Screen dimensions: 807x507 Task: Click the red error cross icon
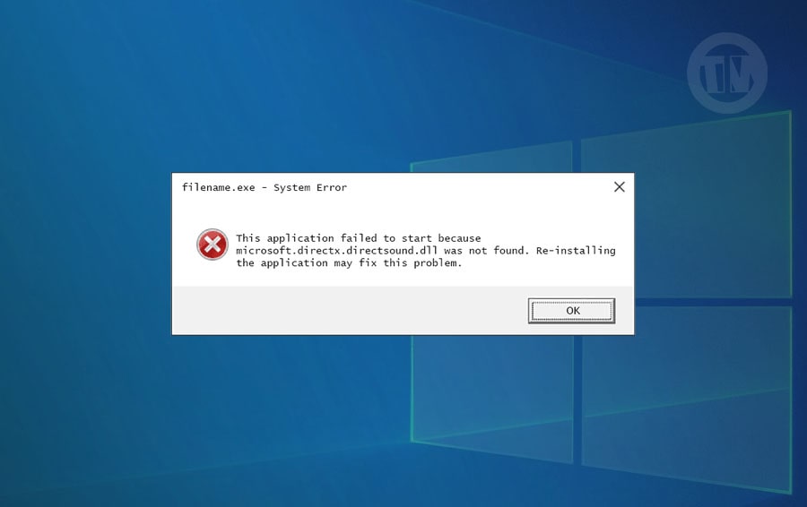click(x=212, y=245)
